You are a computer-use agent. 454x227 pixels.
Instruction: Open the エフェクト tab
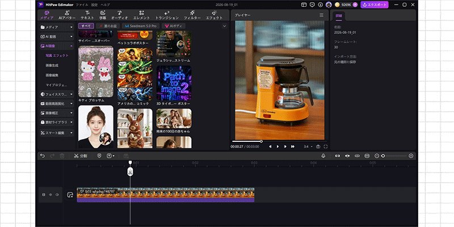[x=215, y=15]
